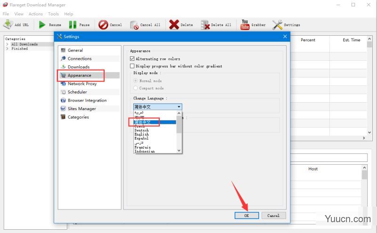Click the red Cancel icon

point(103,24)
